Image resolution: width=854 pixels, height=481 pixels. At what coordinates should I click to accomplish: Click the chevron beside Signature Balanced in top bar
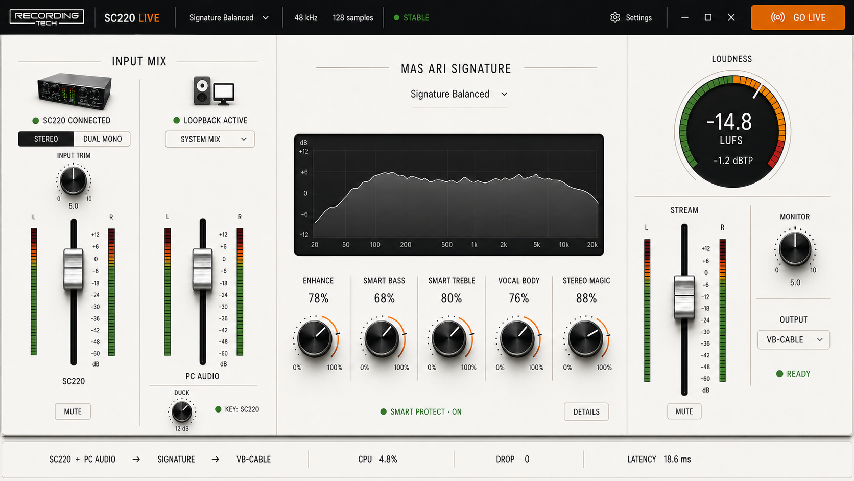point(266,17)
